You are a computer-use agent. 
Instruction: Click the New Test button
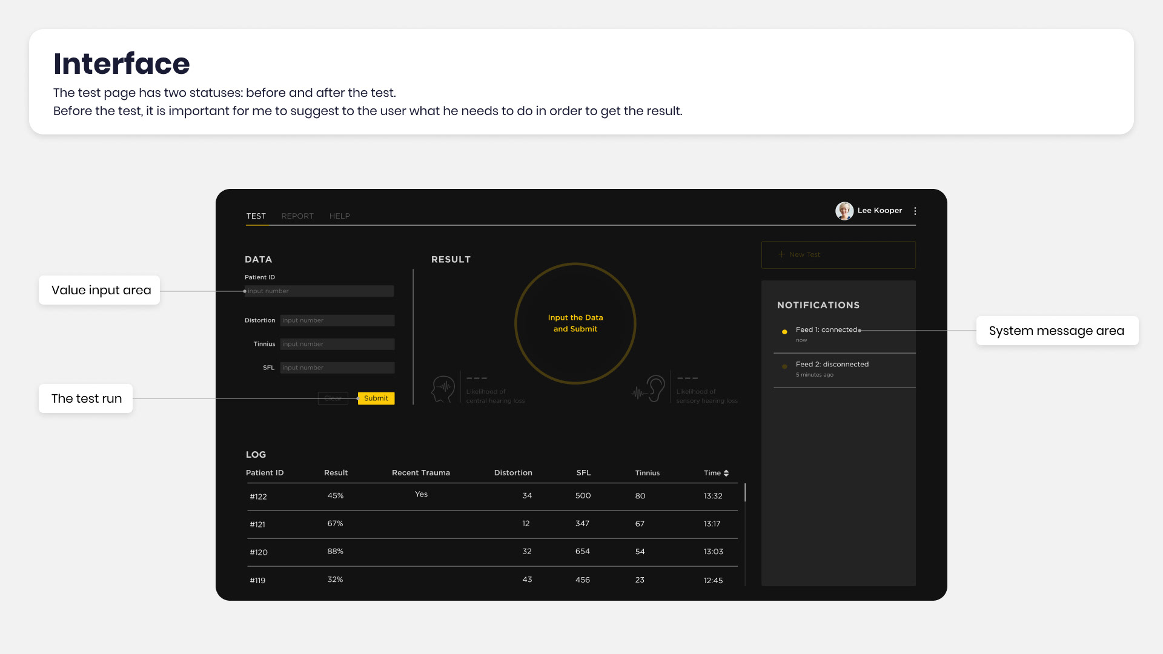tap(838, 255)
